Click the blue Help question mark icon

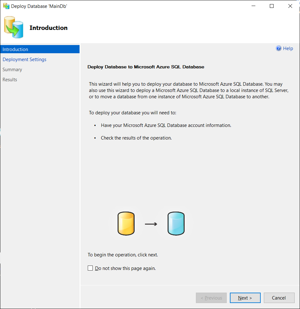tap(279, 48)
